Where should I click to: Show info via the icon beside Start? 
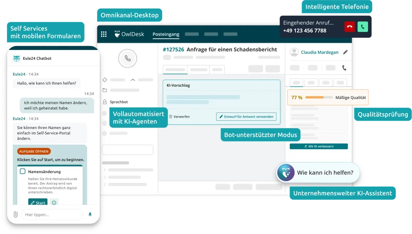54,203
